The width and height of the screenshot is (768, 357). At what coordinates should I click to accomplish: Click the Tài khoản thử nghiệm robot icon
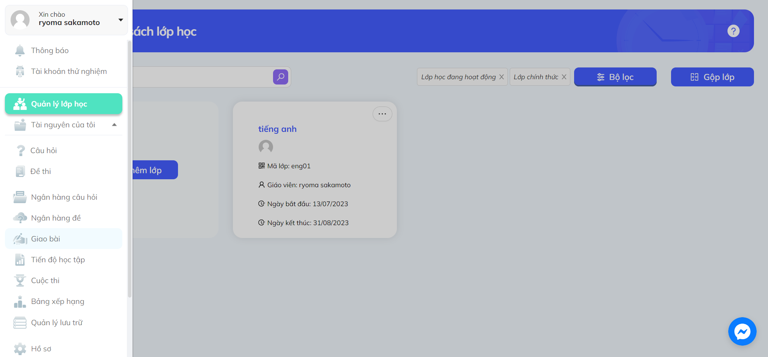(20, 71)
